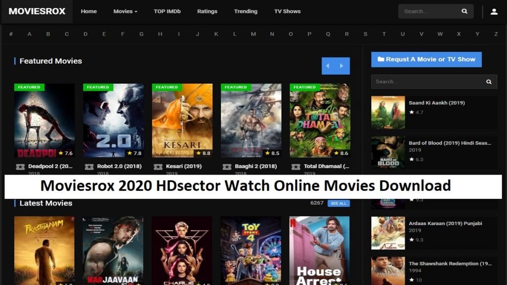This screenshot has width=507, height=285.
Task: Click the star icon rating Saand Ki Aankh 4.7
Action: (x=411, y=112)
